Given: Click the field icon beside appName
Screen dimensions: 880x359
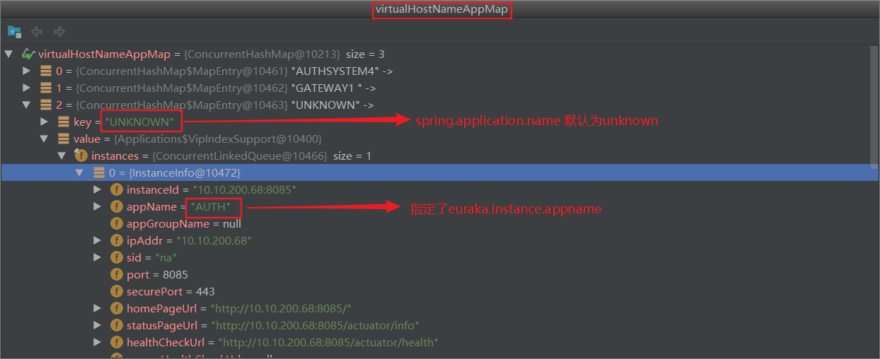Looking at the screenshot, I should coord(117,207).
